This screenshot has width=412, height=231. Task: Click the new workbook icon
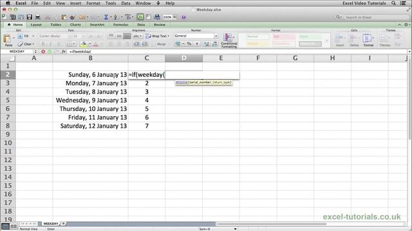pyautogui.click(x=5, y=17)
